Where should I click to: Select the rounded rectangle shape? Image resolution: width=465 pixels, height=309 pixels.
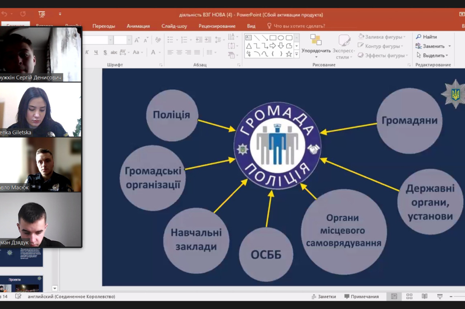click(289, 38)
